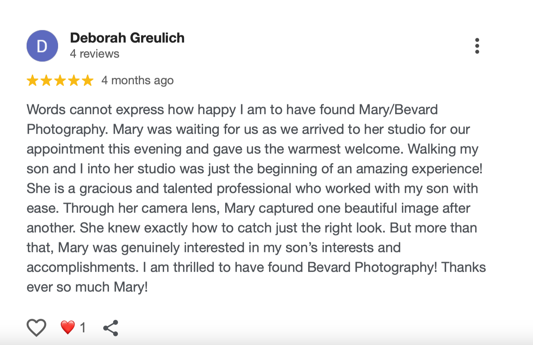Click the reaction count "1"
The image size is (533, 345).
click(83, 328)
